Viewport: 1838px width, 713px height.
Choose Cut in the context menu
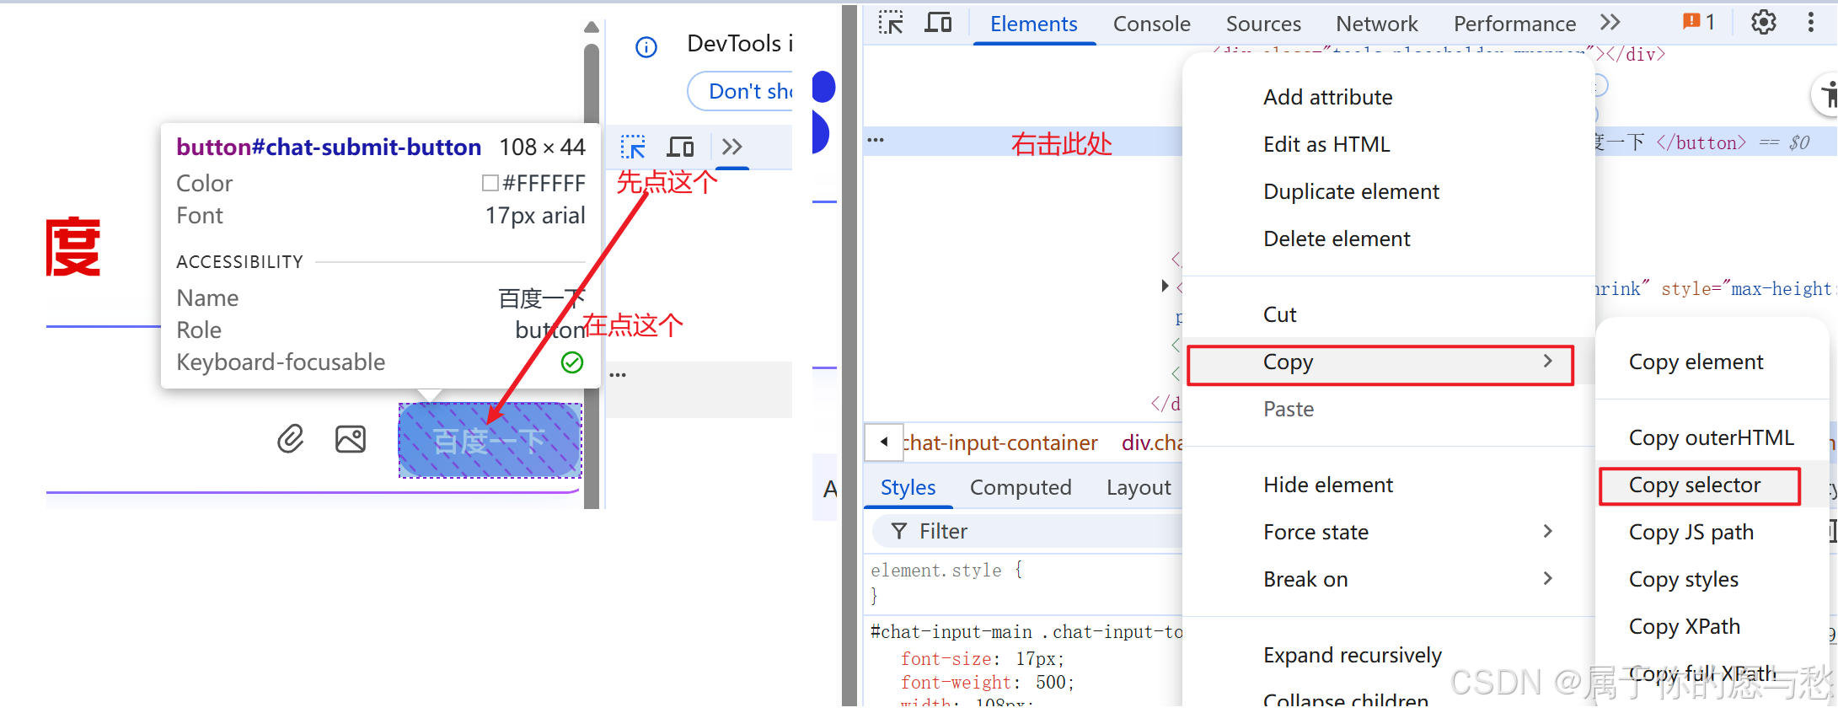tap(1279, 314)
